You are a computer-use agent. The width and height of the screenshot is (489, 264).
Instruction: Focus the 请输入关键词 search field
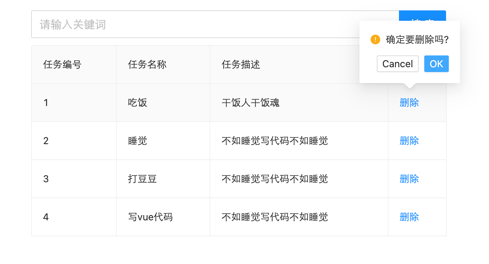215,24
